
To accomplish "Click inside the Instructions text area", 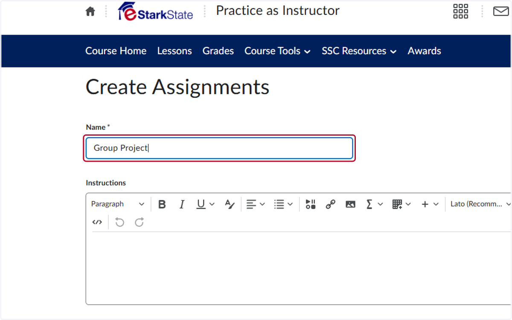I will click(299, 268).
